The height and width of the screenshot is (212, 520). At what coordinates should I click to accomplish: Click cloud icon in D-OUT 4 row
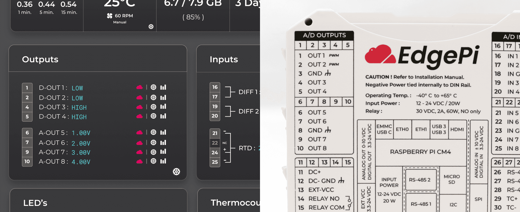pyautogui.click(x=140, y=116)
